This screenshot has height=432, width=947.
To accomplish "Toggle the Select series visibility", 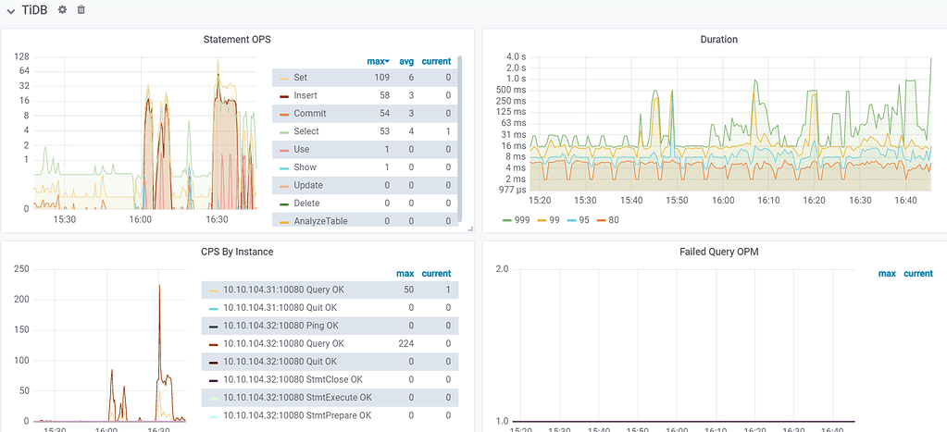I will [x=306, y=131].
